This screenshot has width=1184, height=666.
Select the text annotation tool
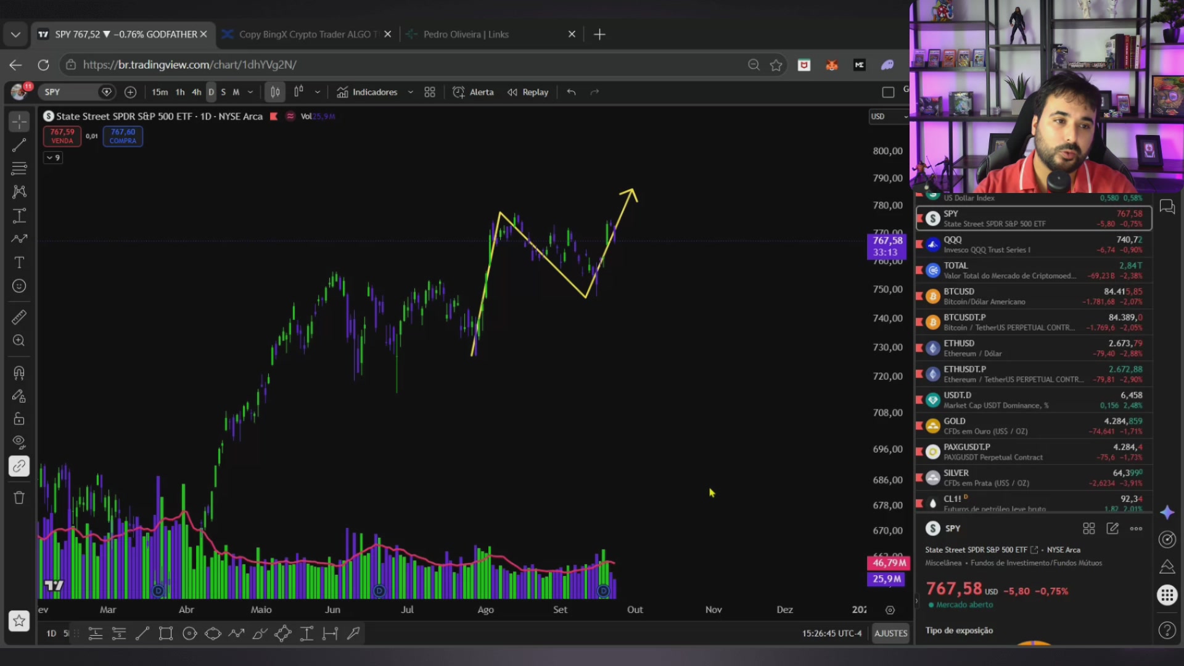[19, 263]
